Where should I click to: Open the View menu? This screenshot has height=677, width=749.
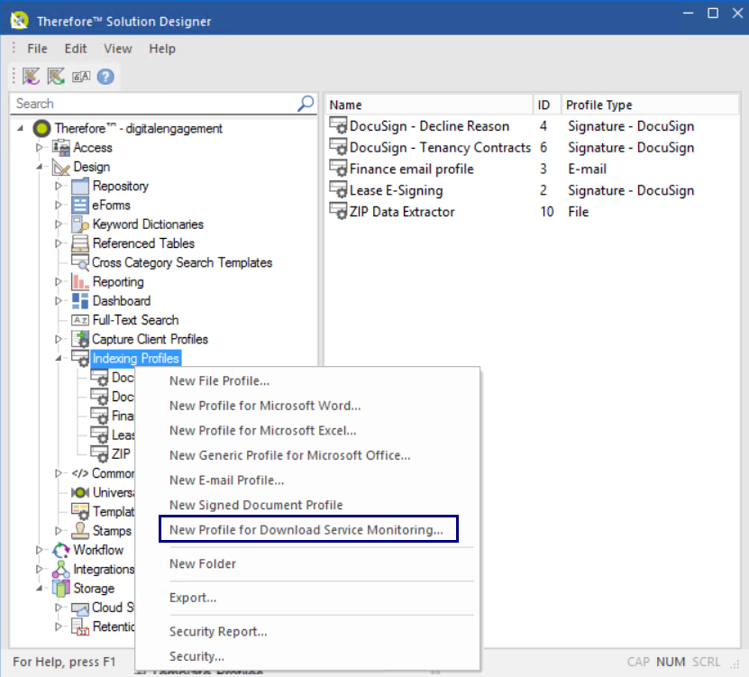pos(117,49)
